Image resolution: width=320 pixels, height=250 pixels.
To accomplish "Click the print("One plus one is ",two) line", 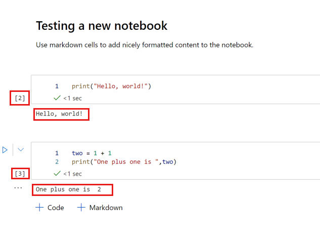I will tap(124, 162).
